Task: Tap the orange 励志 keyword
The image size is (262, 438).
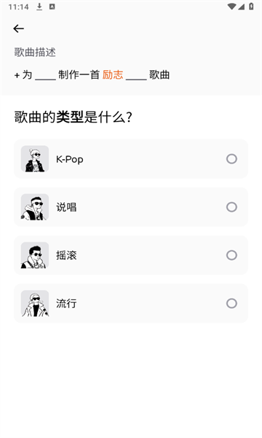Action: coord(113,75)
